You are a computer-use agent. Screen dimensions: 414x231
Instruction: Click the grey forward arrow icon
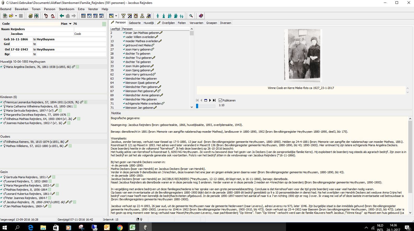tap(74, 16)
